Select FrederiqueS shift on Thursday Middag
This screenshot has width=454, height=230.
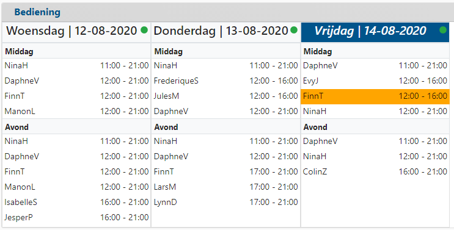226,81
